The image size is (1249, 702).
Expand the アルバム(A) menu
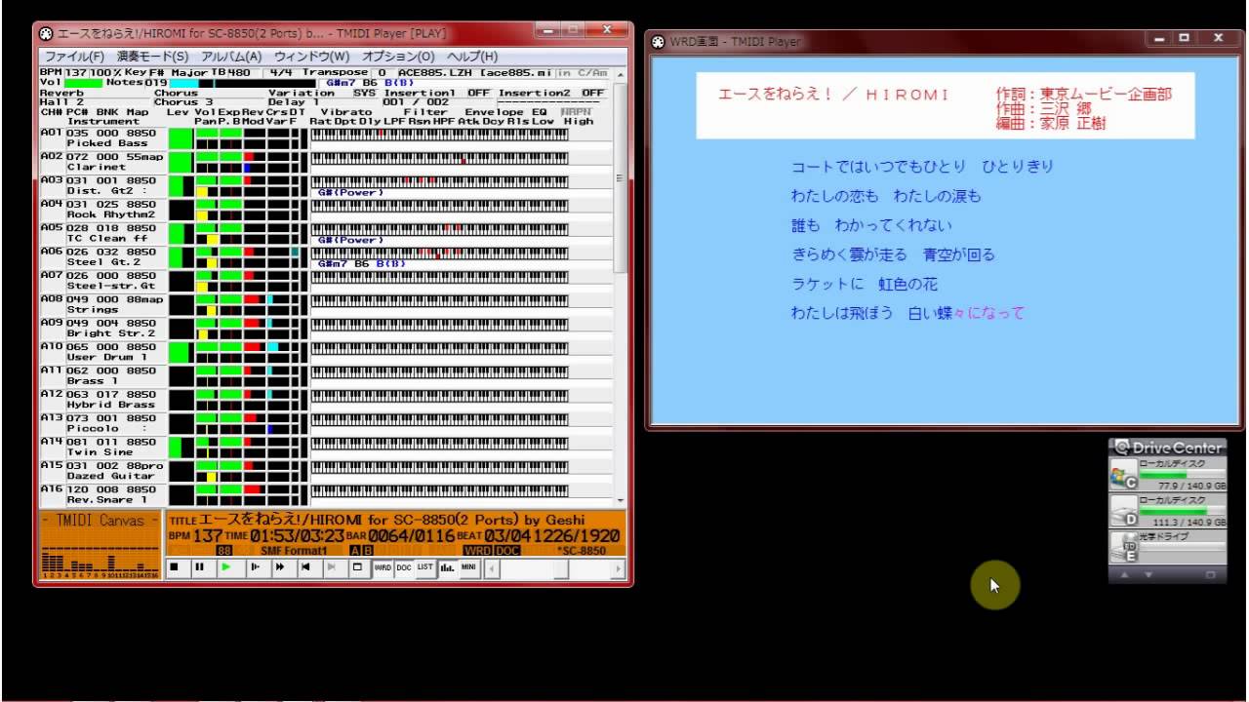231,57
